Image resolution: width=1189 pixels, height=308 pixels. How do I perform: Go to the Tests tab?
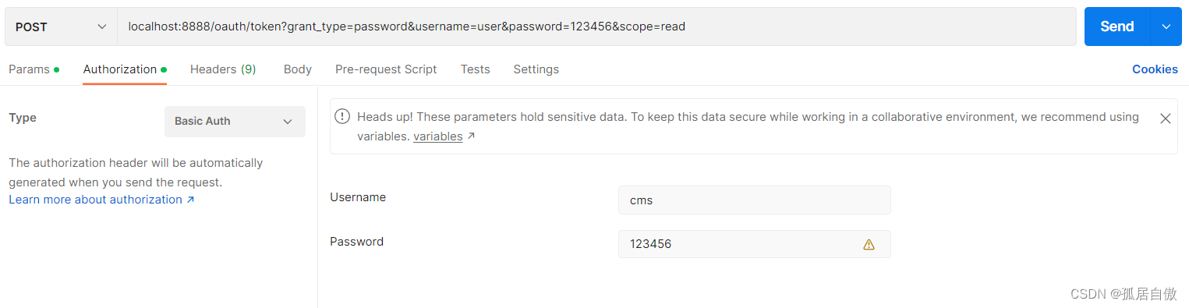tap(475, 69)
